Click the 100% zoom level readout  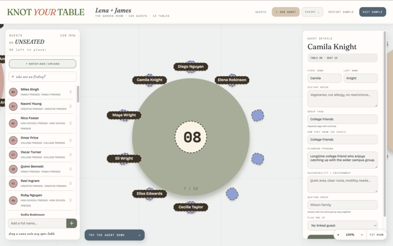[350, 235]
